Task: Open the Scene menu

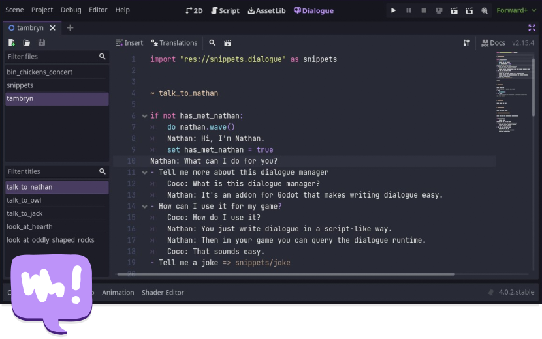Action: pos(14,10)
